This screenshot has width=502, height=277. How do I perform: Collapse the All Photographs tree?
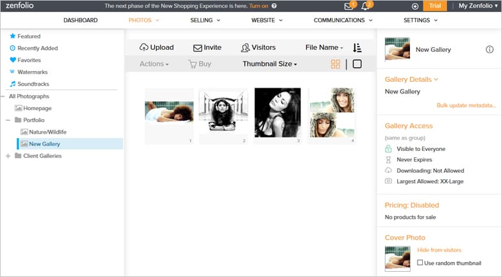click(x=3, y=97)
